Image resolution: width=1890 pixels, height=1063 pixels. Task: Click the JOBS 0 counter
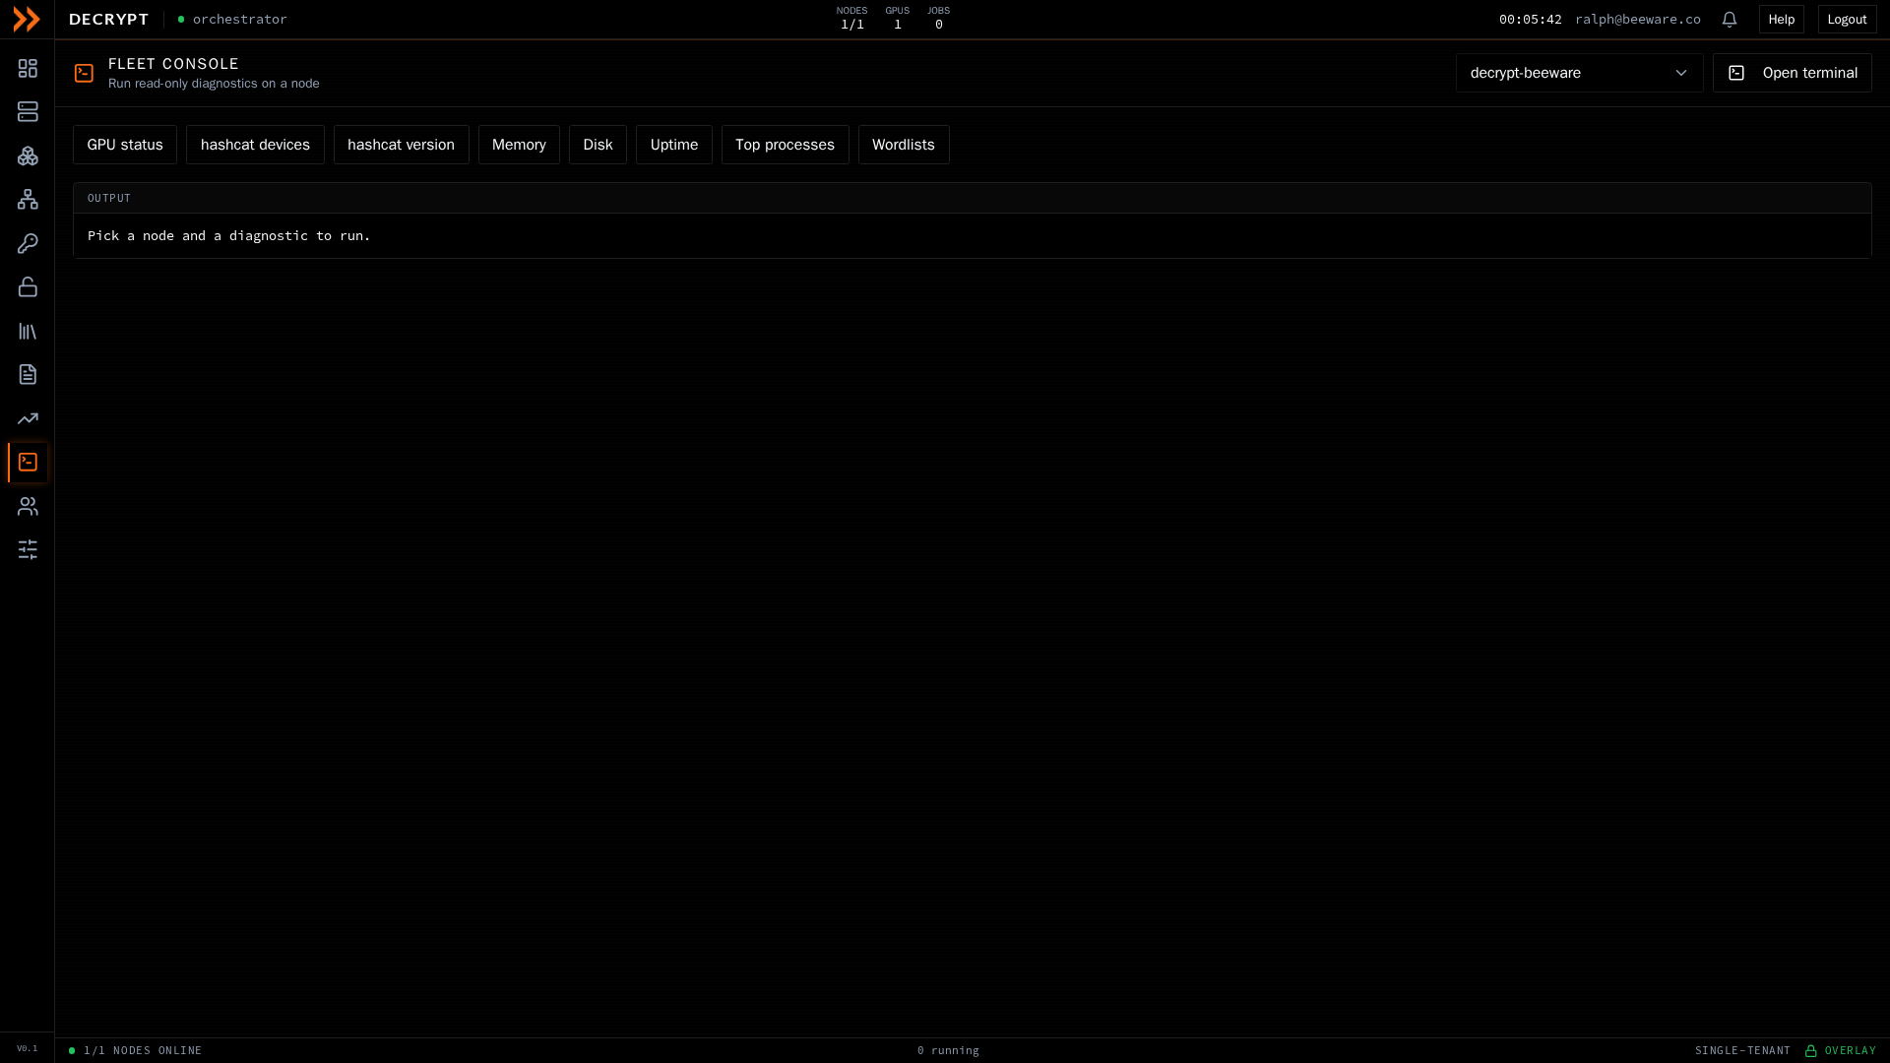[x=938, y=18]
